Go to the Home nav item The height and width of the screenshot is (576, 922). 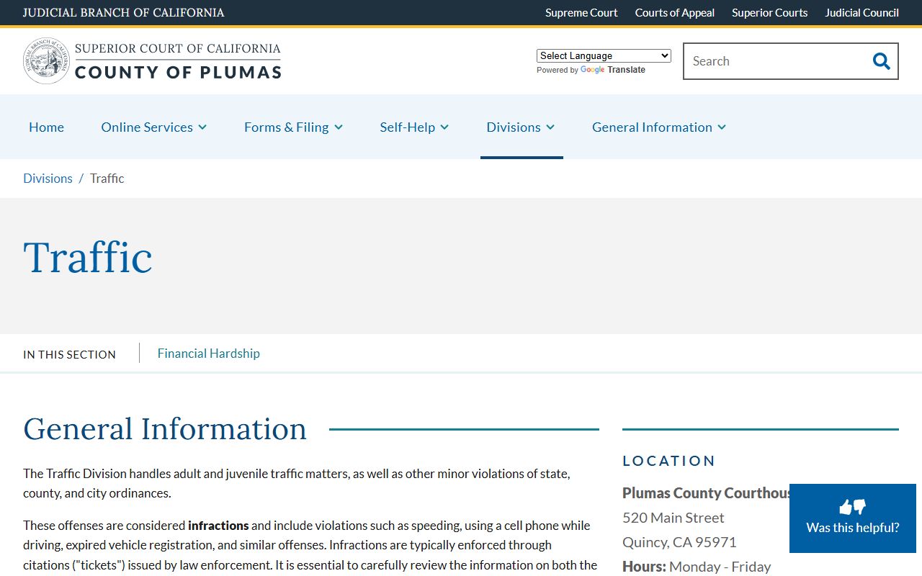pos(46,127)
